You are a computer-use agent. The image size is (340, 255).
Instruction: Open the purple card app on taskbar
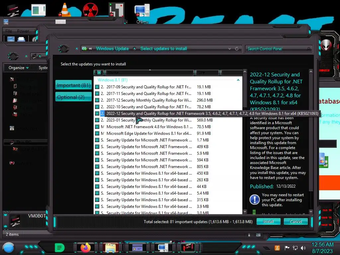click(137, 247)
